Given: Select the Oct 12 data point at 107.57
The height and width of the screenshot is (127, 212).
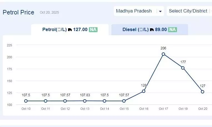Looking at the screenshot, I should [x=65, y=101].
